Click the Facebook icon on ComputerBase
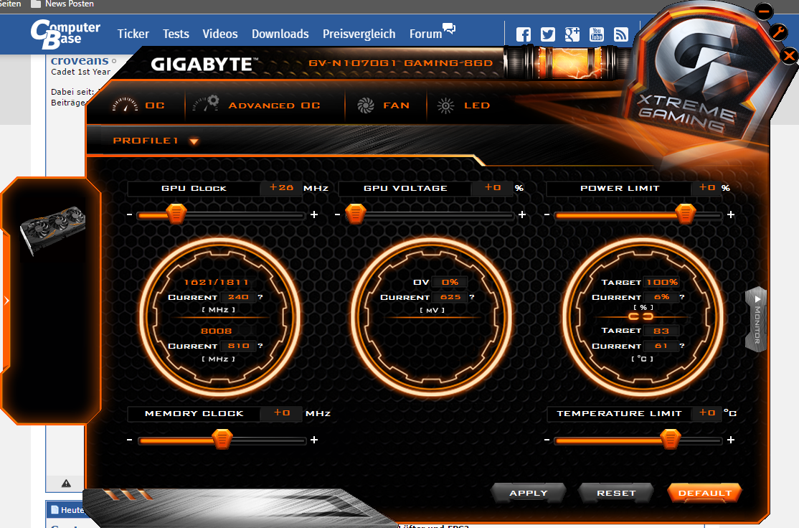Screen dimensions: 799x528 click(524, 34)
